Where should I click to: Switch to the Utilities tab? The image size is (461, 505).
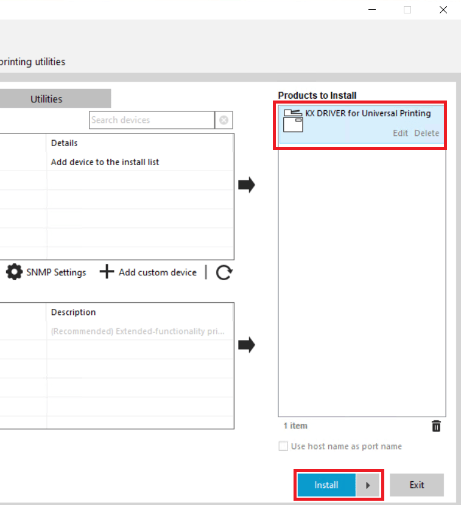(x=46, y=99)
